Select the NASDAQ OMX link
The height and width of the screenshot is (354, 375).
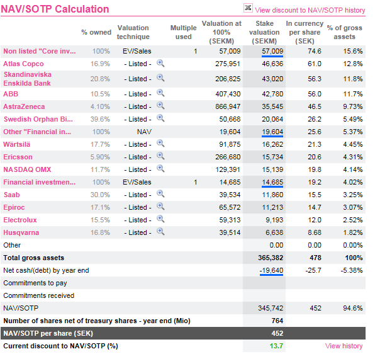27,169
